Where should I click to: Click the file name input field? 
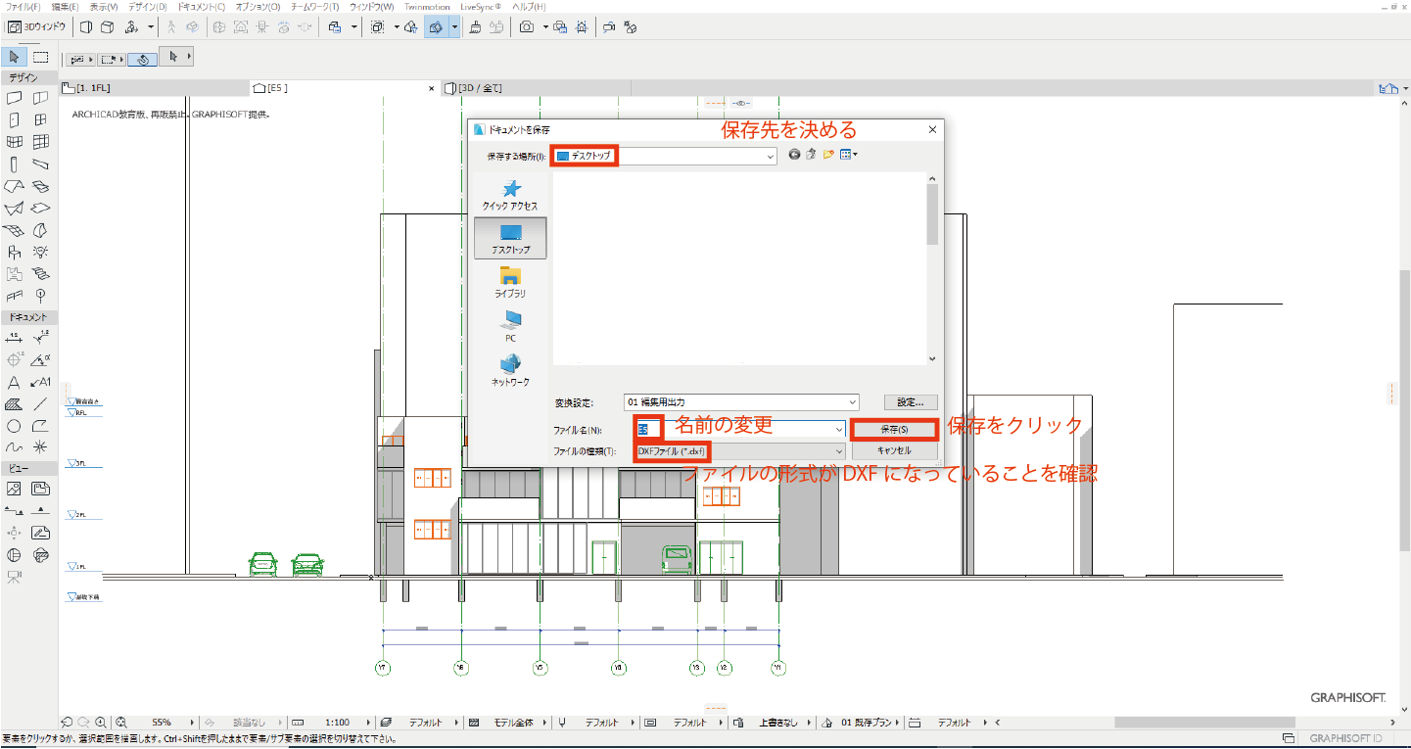pyautogui.click(x=744, y=429)
